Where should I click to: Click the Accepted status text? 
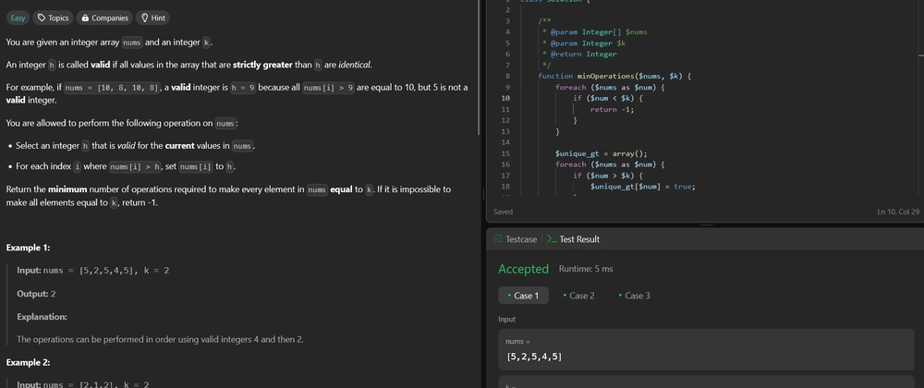(x=523, y=269)
